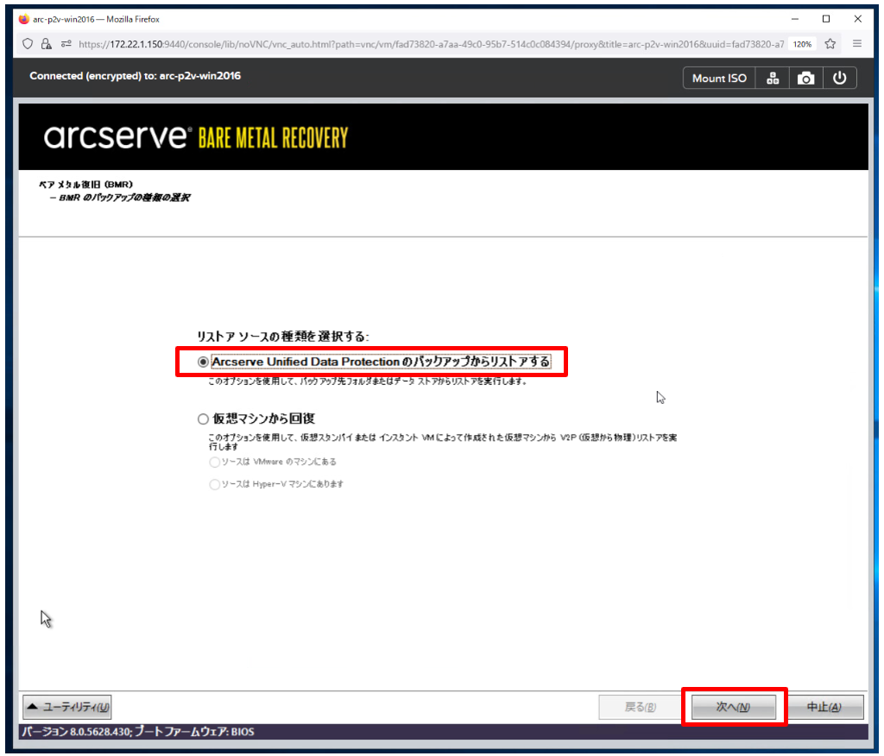Bookmark this page with the star icon

[x=830, y=44]
